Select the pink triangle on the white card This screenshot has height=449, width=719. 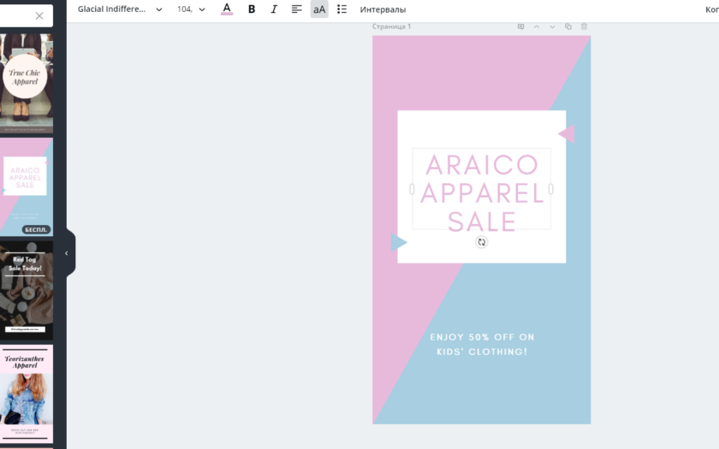567,133
